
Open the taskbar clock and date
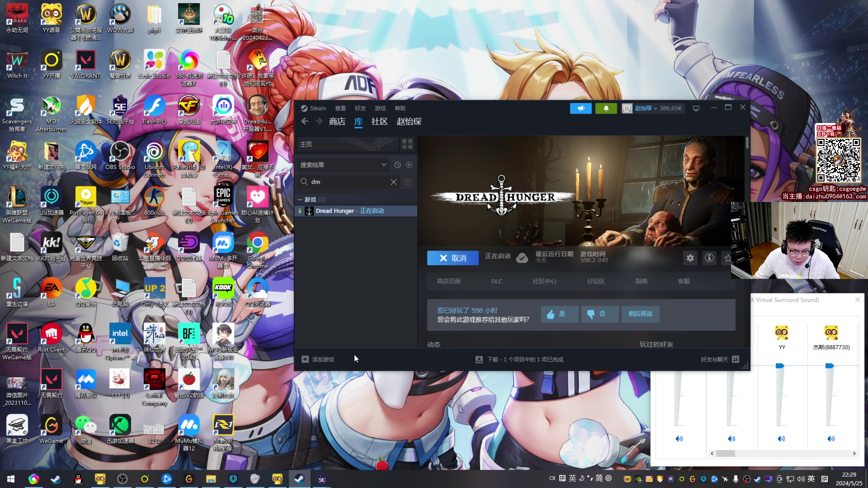click(849, 479)
